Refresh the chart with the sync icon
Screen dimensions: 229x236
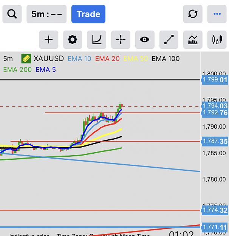193,14
